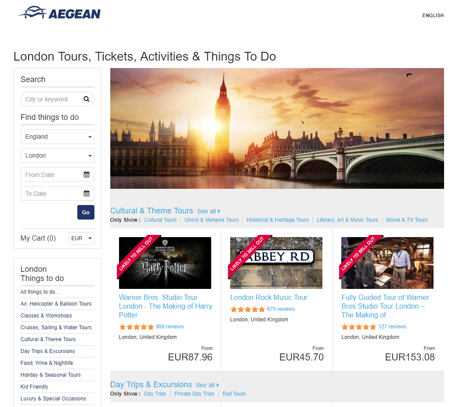Click star rating of London Rock Music Tour

click(248, 309)
